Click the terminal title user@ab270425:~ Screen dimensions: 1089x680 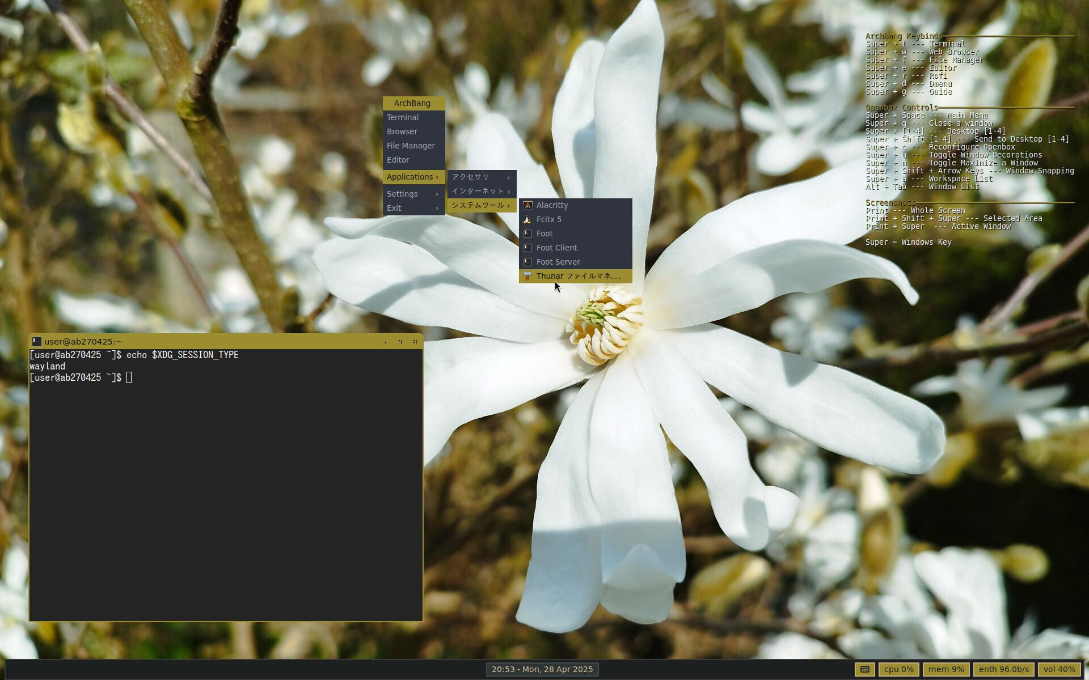(x=83, y=342)
